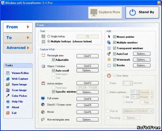The height and width of the screenshot is (131, 162).
Task: Open Options for AutoText
Action: [142, 54]
